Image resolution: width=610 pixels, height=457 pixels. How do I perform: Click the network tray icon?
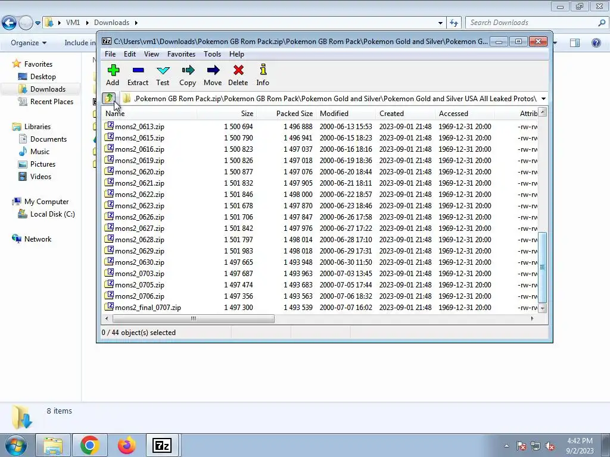[x=536, y=446]
